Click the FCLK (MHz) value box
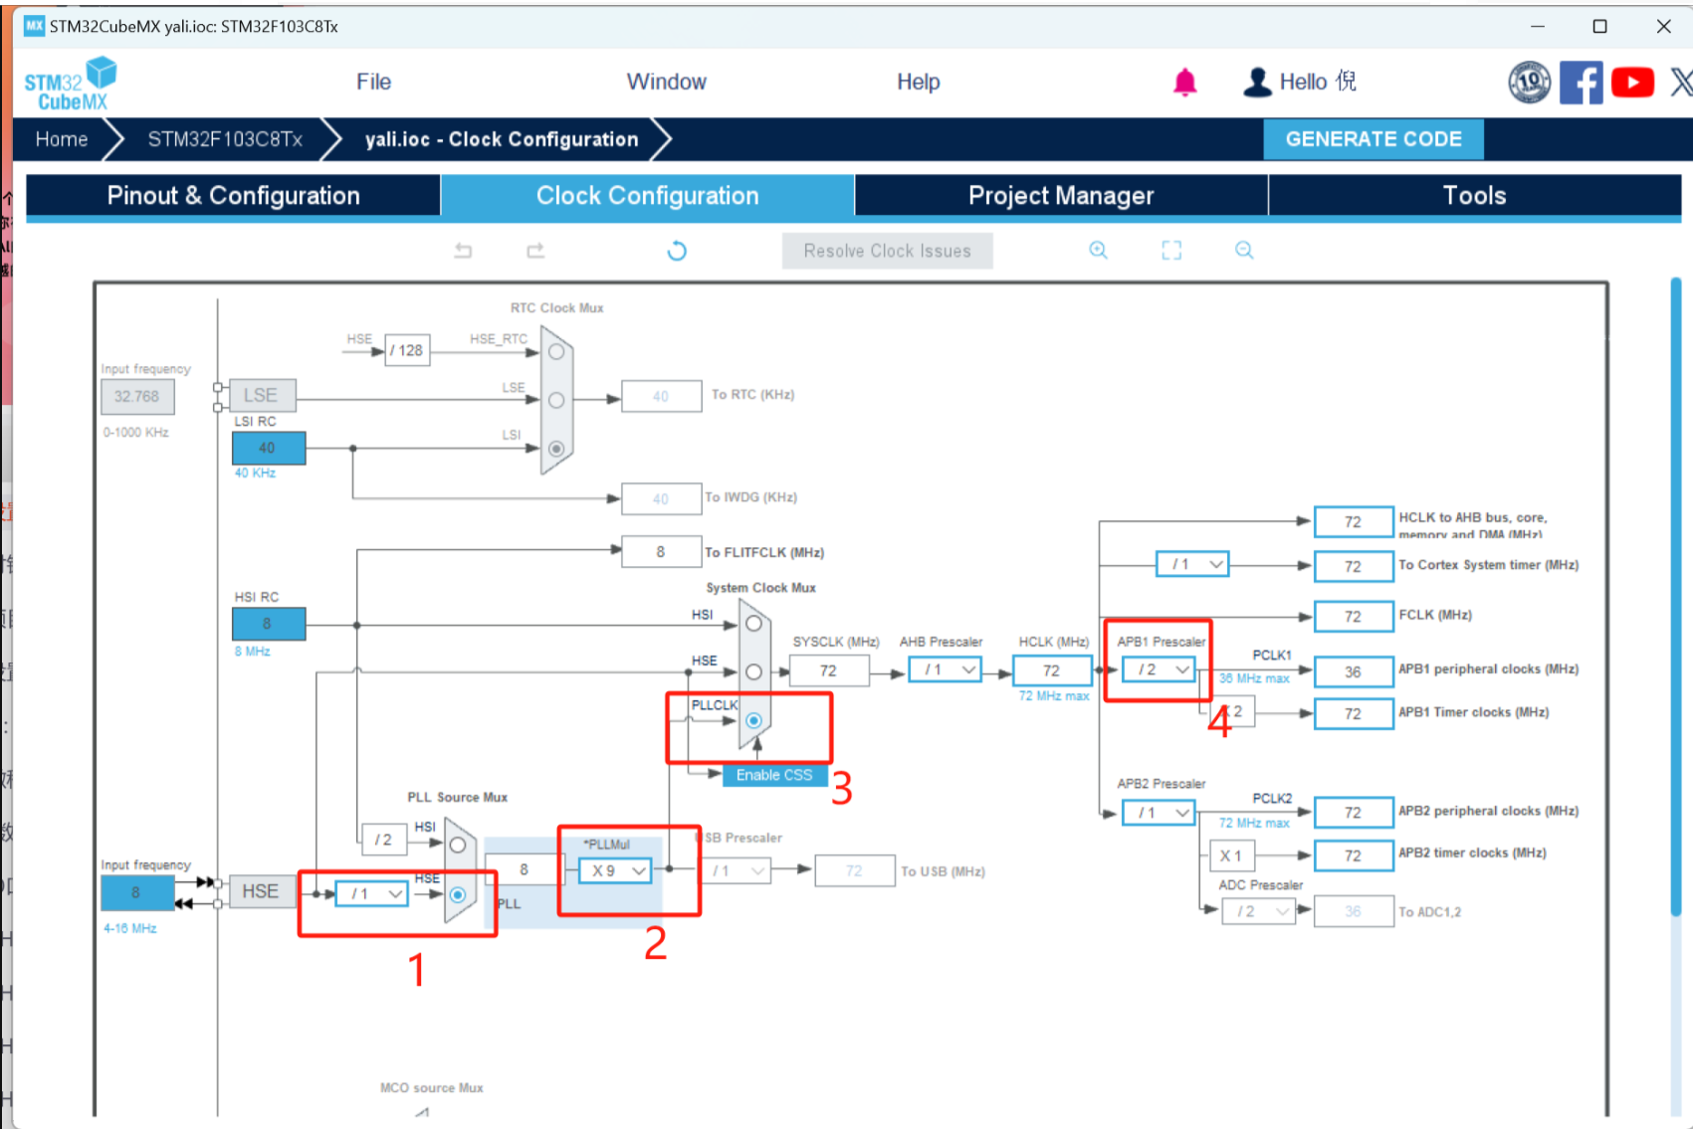 (1354, 617)
